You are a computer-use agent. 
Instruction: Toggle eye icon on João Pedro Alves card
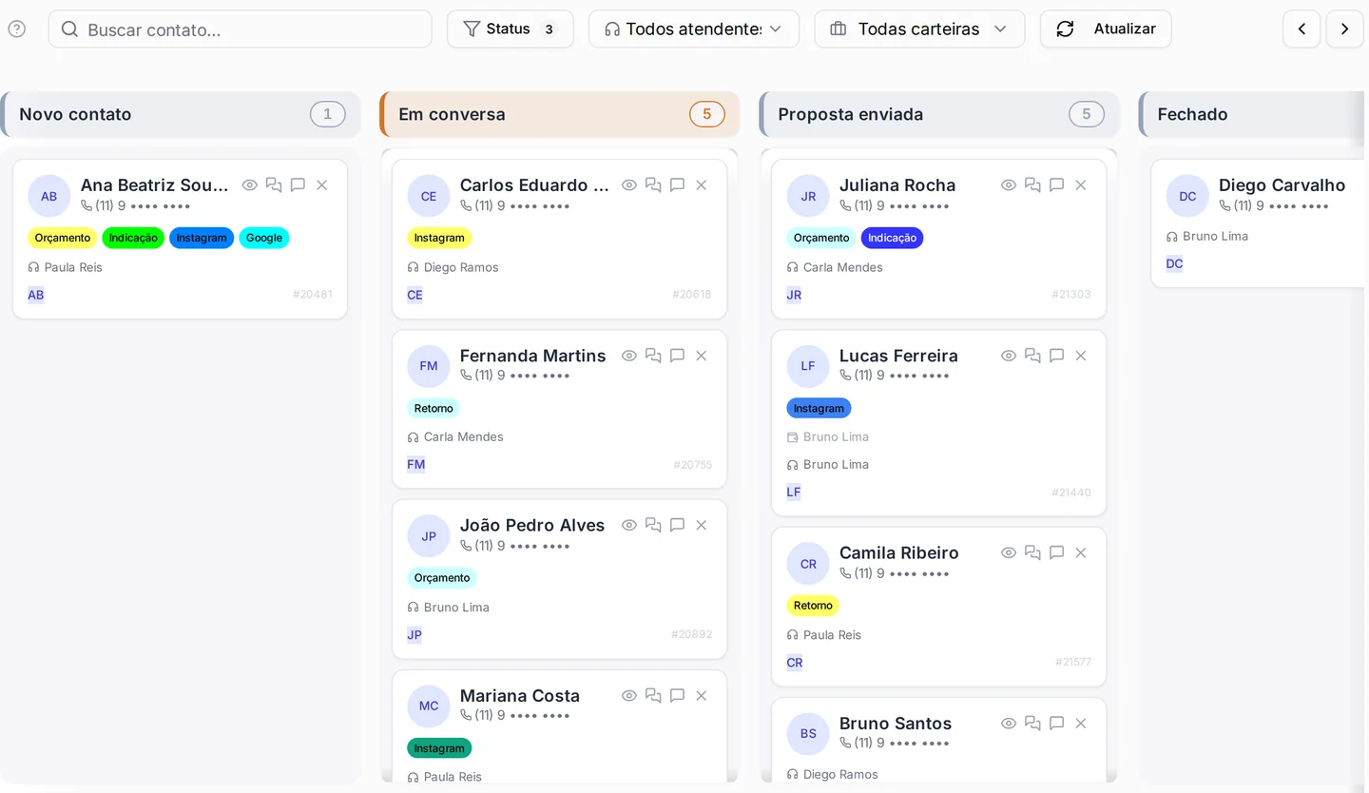pos(629,525)
